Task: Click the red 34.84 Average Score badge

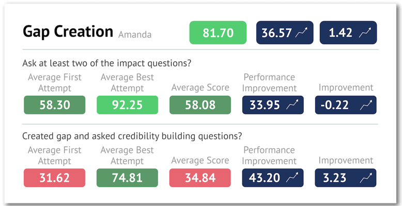Action: coord(200,178)
